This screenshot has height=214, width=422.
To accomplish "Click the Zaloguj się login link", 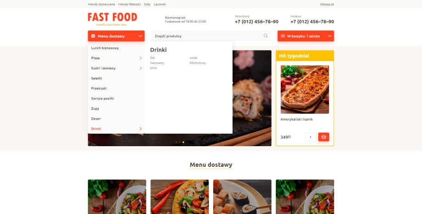I will [327, 4].
